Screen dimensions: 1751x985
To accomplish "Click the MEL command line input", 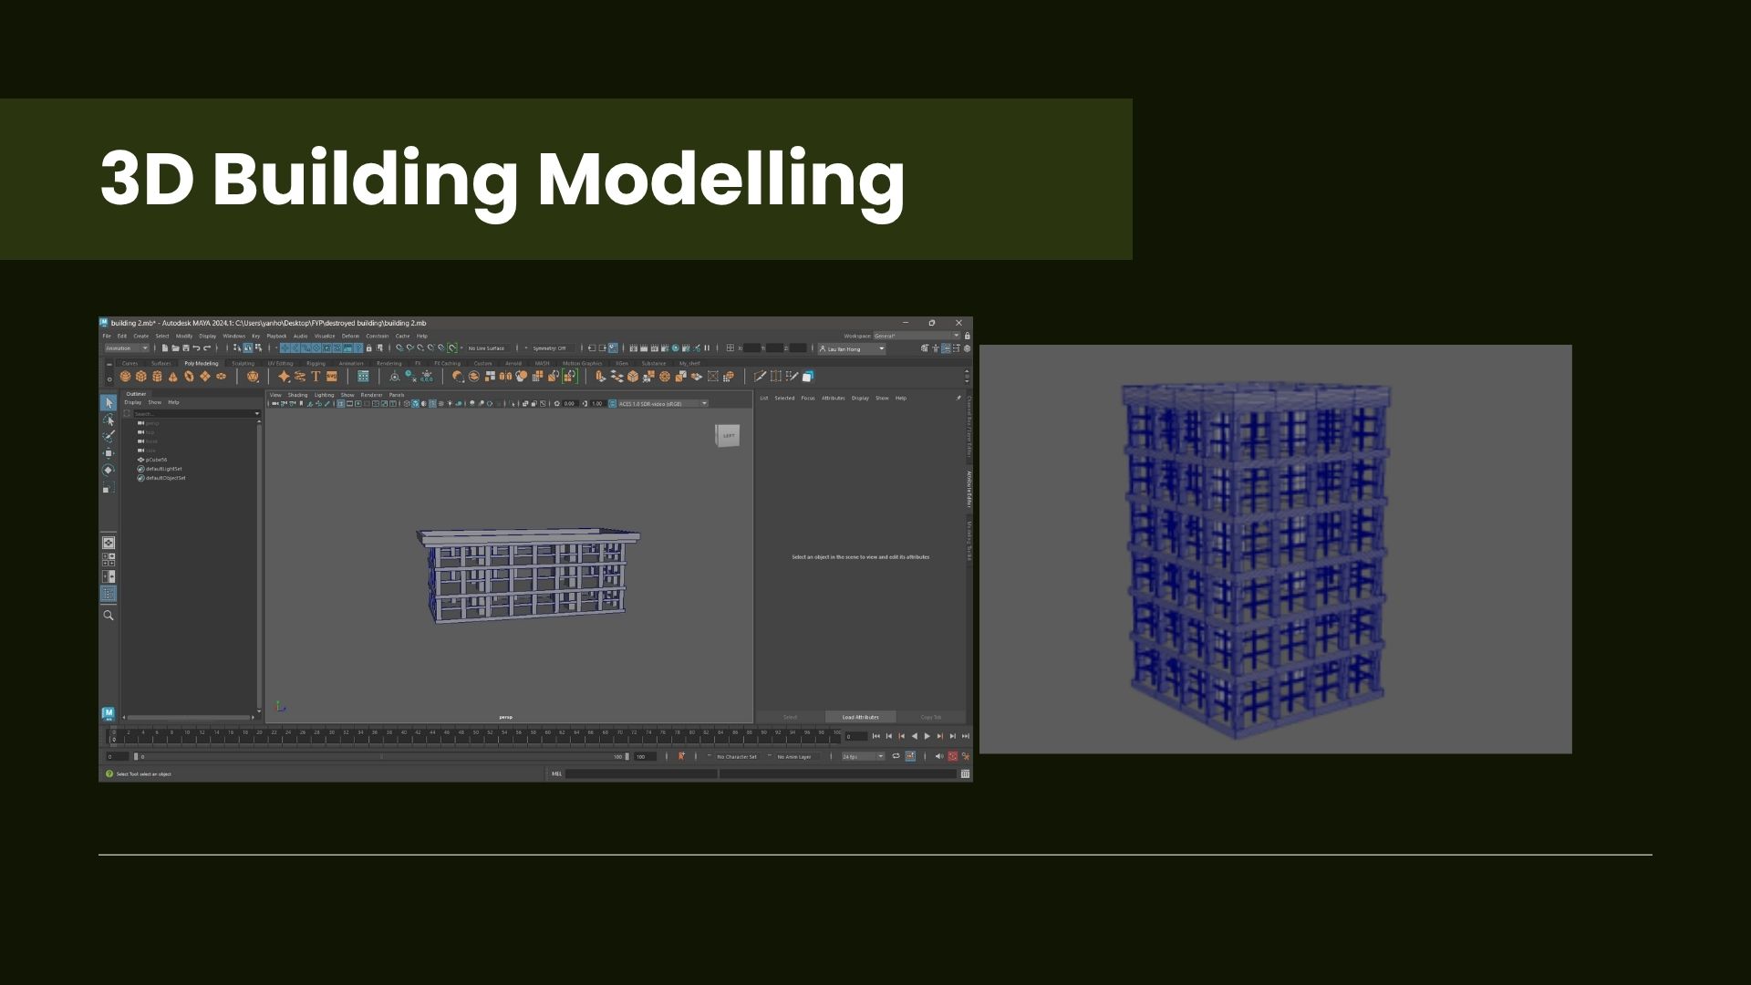I will (641, 774).
